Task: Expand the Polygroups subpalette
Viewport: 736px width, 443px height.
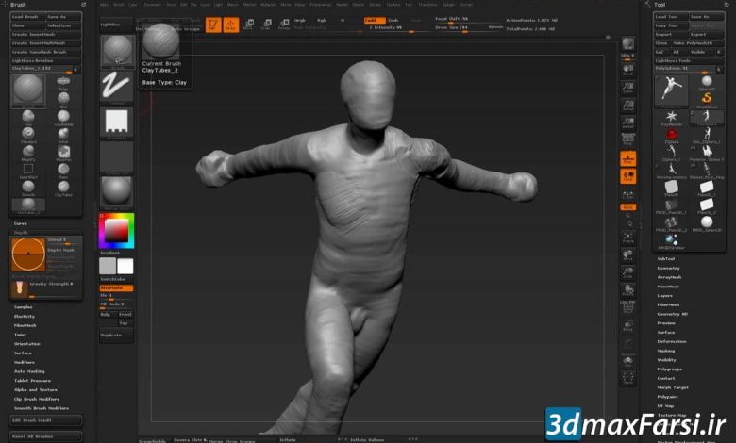Action: (x=669, y=369)
